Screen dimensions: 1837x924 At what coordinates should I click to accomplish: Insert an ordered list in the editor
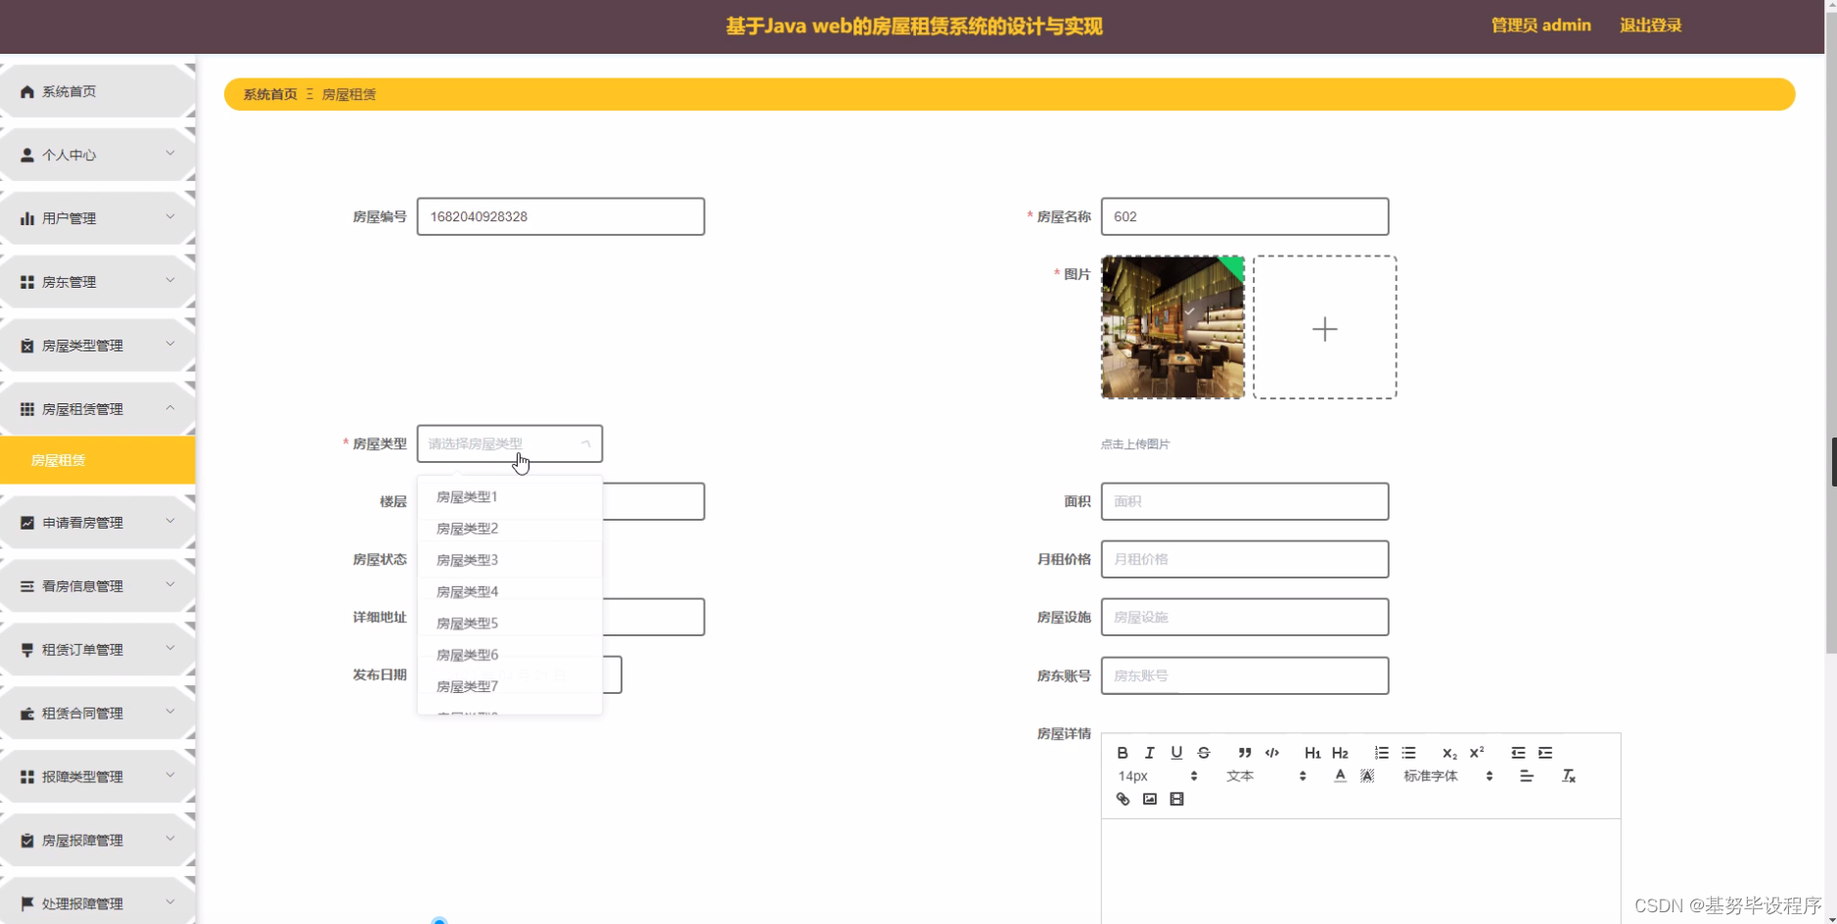[1382, 753]
